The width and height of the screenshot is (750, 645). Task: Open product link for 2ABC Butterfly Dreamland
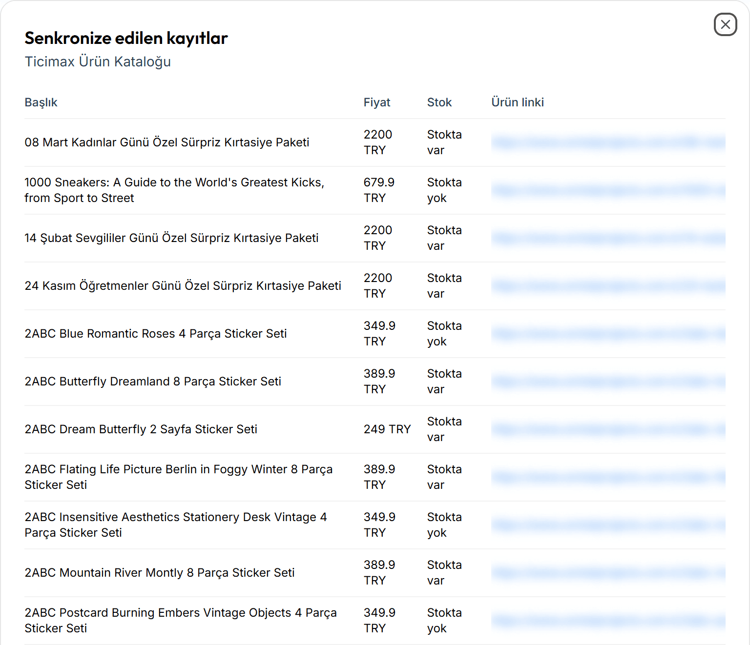tap(608, 382)
